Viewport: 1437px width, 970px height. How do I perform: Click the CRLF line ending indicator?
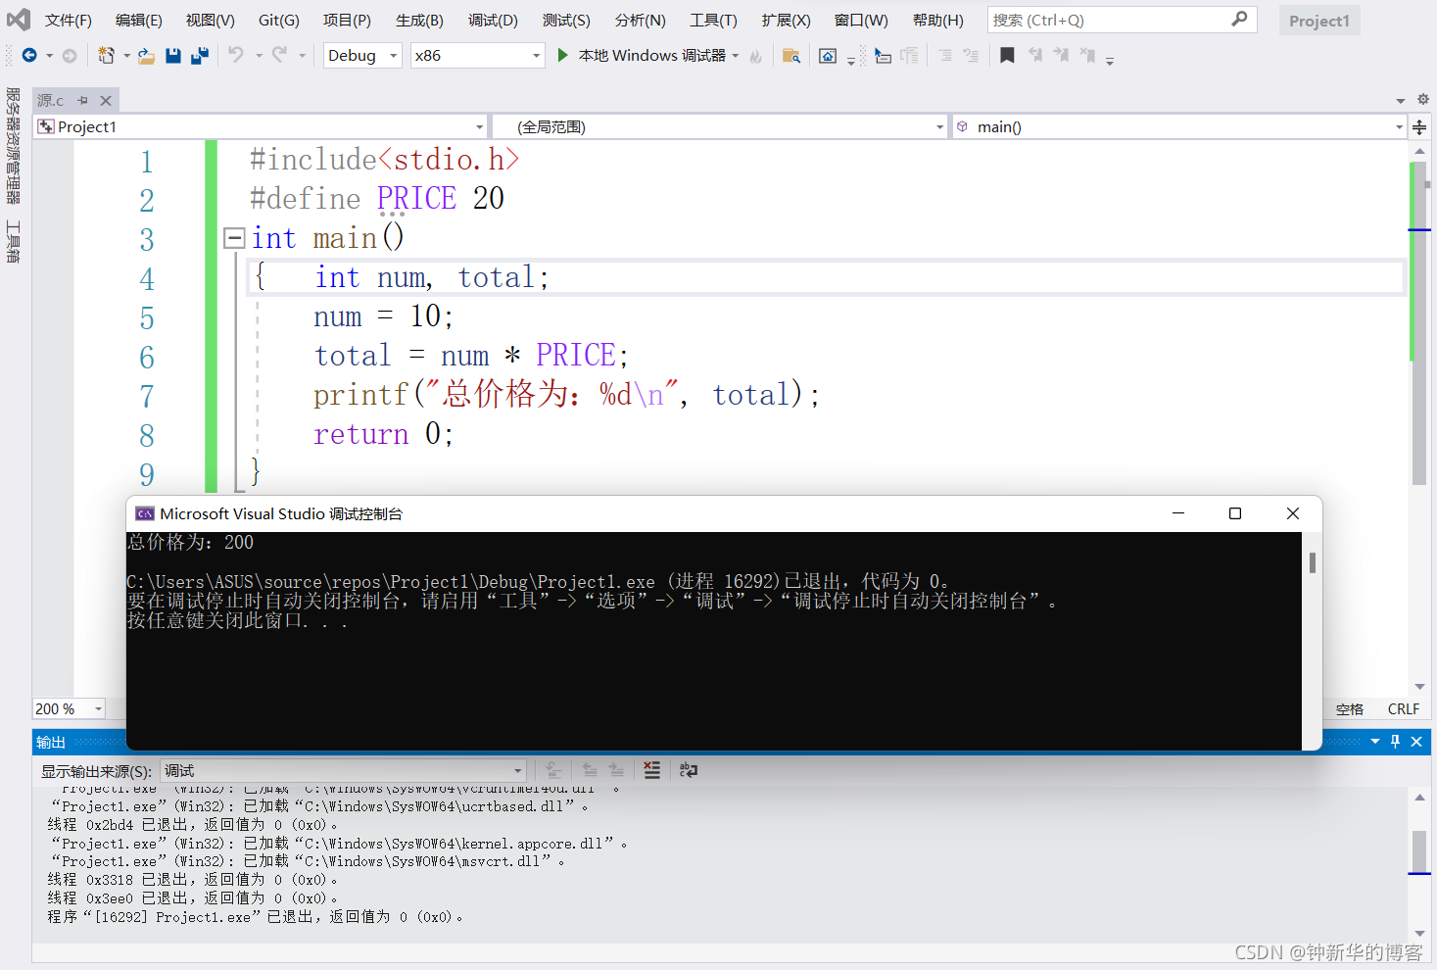1403,708
